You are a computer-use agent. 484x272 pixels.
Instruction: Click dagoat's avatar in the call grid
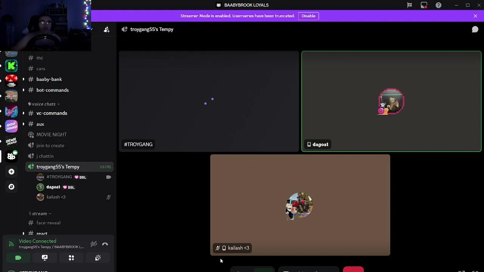pos(391,101)
